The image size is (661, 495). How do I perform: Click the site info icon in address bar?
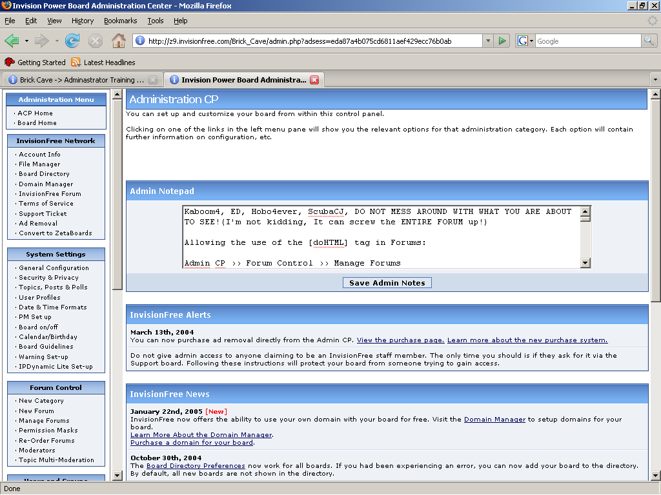click(140, 41)
